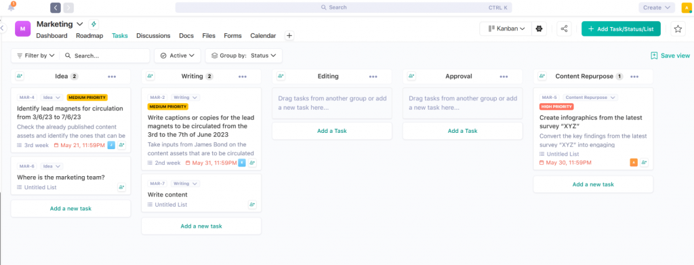Viewport: 694px width, 265px height.
Task: Switch to the Roadmap tab
Action: [x=89, y=36]
